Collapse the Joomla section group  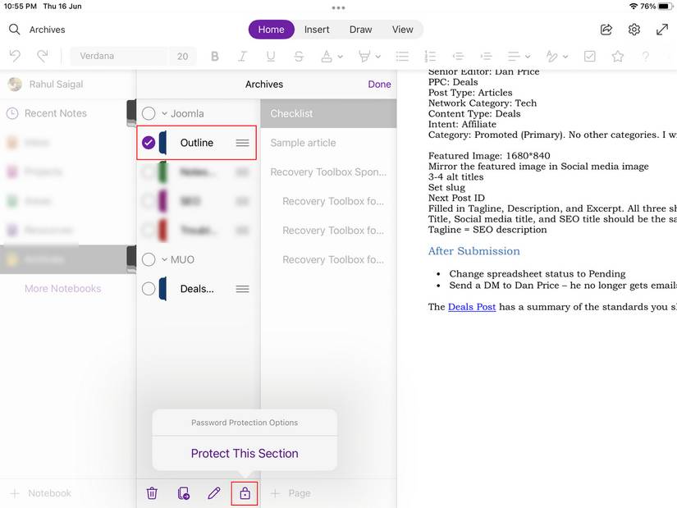(x=162, y=112)
